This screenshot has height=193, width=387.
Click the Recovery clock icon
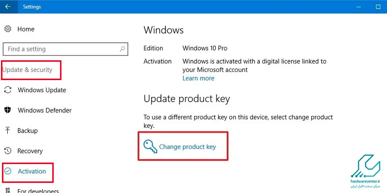pyautogui.click(x=8, y=151)
